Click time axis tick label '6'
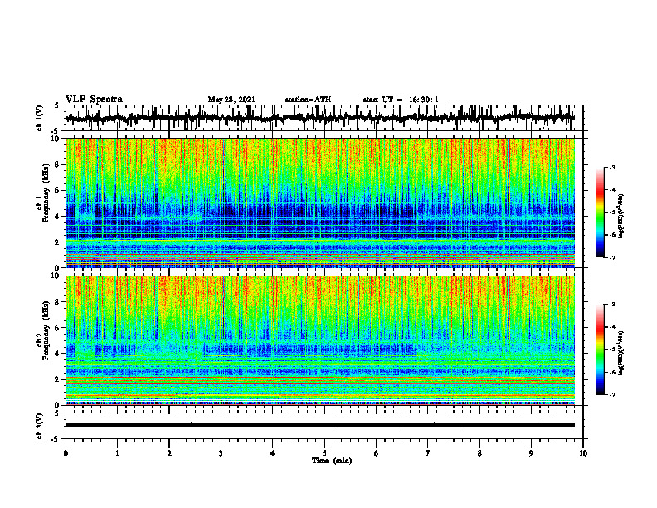This screenshot has height=508, width=657. tap(377, 453)
